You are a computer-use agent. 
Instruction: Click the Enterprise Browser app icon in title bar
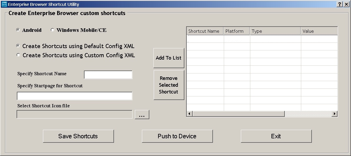click(4, 4)
